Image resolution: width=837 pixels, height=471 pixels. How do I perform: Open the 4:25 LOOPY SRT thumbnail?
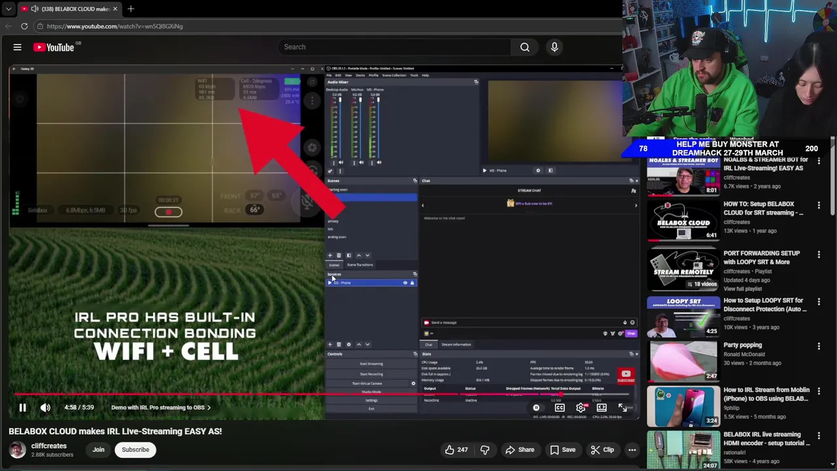coord(683,317)
